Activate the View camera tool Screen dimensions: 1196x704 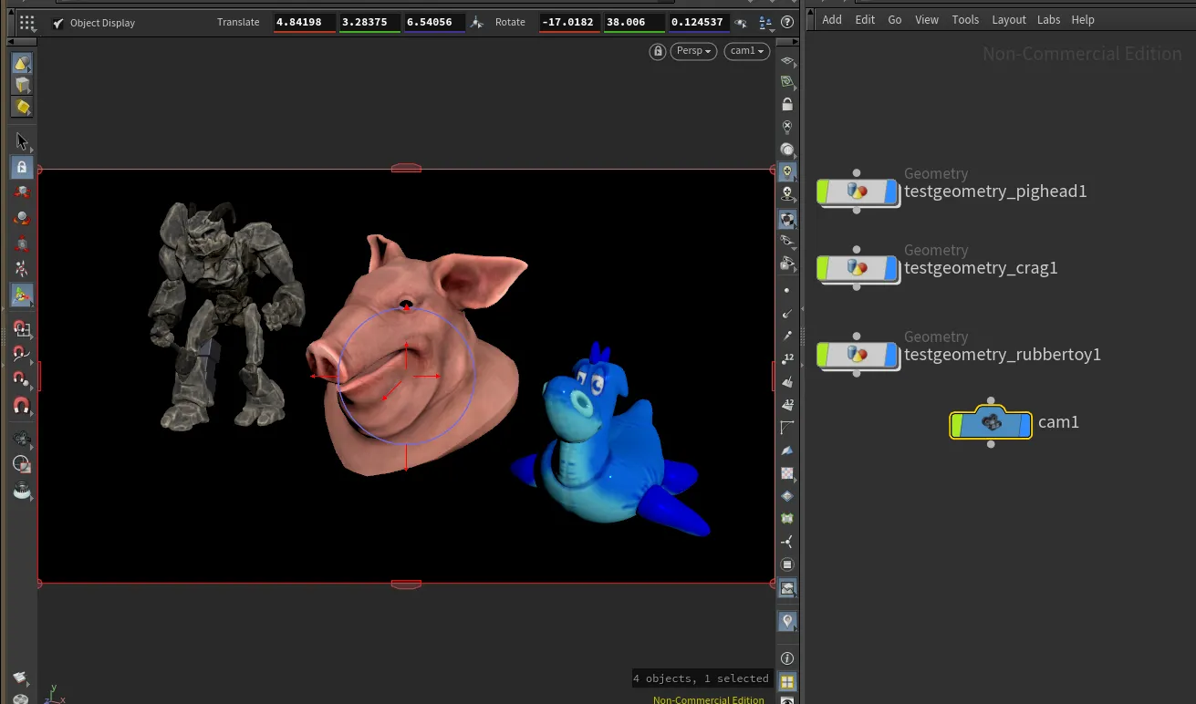pyautogui.click(x=22, y=439)
